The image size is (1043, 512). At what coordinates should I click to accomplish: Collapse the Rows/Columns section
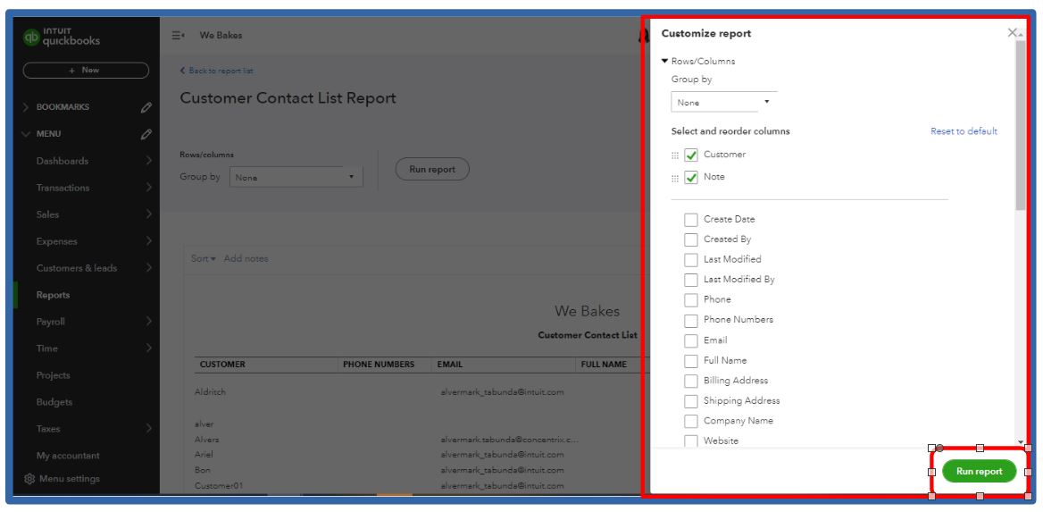[664, 62]
